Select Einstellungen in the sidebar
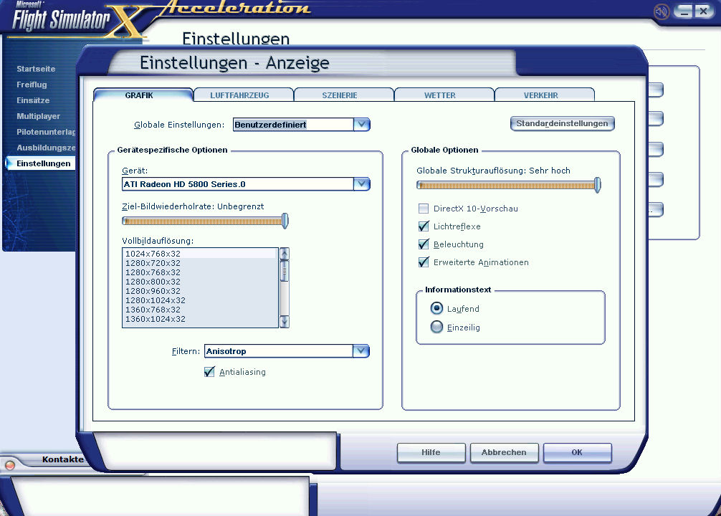The width and height of the screenshot is (721, 516). point(43,163)
